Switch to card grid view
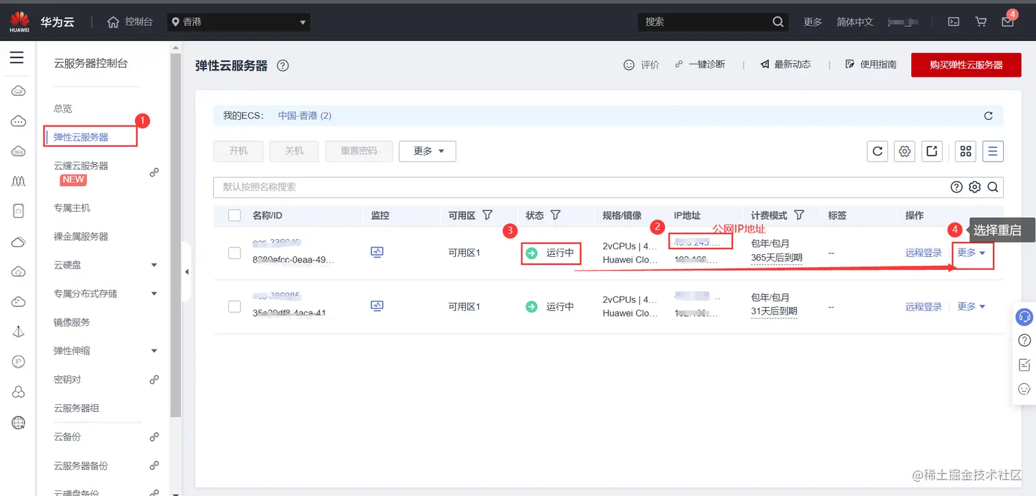The height and width of the screenshot is (496, 1036). tap(965, 151)
